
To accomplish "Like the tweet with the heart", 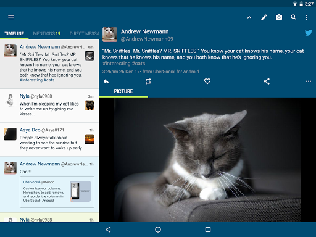I will pyautogui.click(x=207, y=81).
